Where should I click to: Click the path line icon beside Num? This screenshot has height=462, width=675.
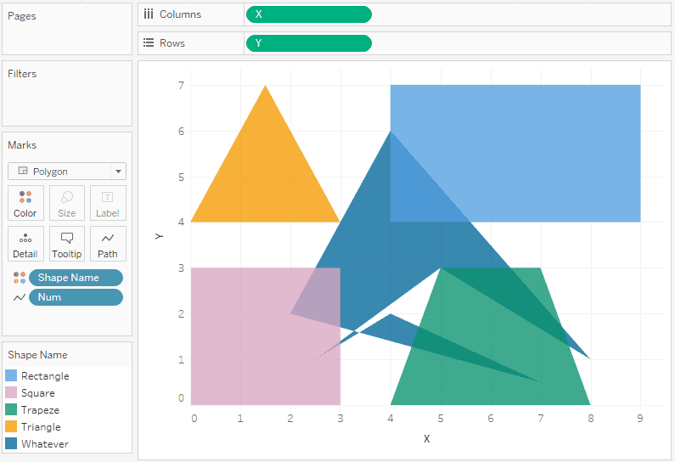pos(20,297)
